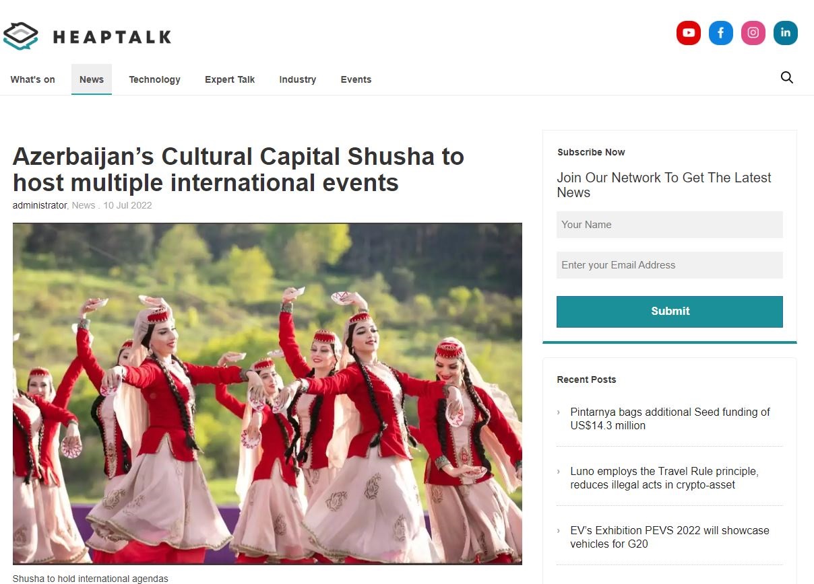The image size is (814, 584).
Task: Open the Luno Travel Rule post
Action: (x=664, y=478)
